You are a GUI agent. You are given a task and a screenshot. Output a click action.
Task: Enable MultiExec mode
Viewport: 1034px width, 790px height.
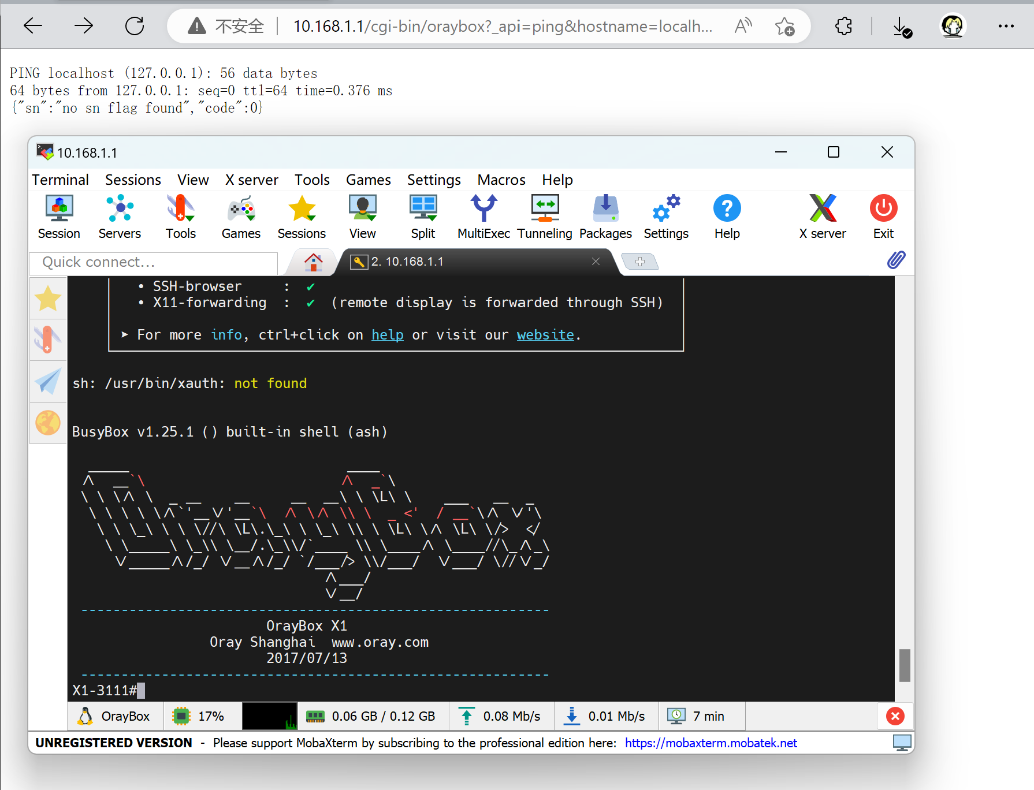(x=483, y=217)
